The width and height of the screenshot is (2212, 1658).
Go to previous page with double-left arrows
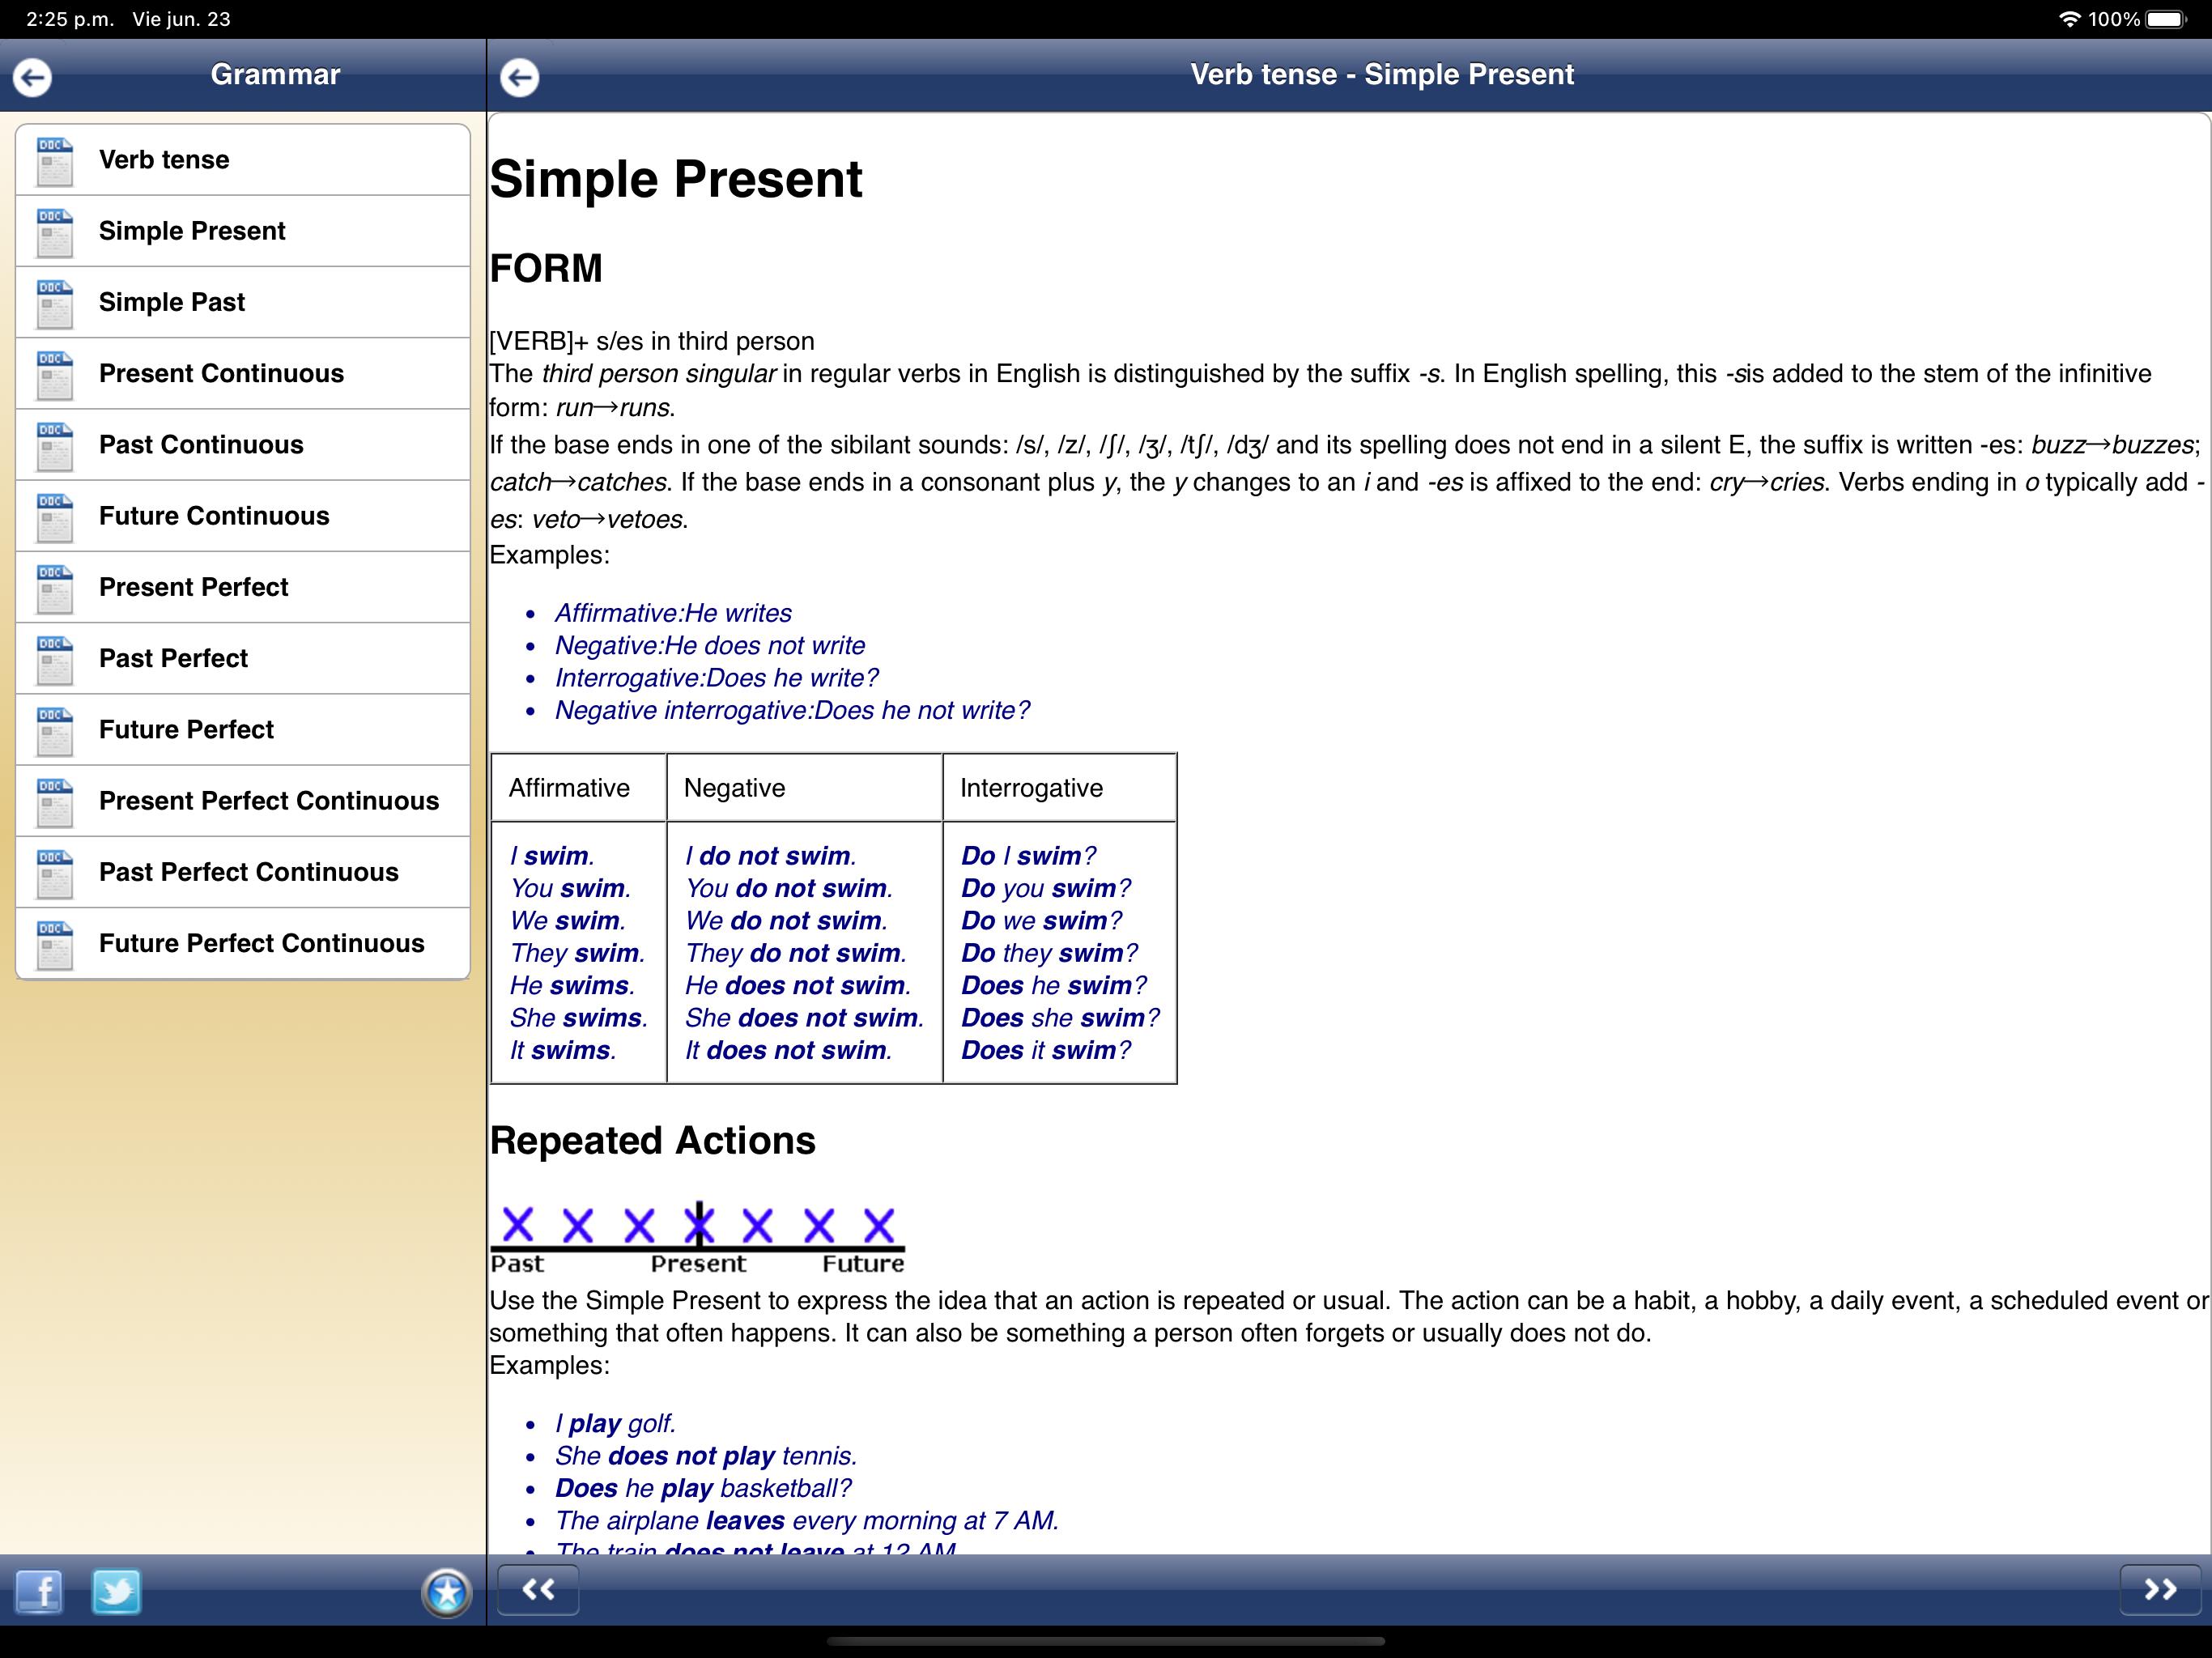pyautogui.click(x=538, y=1589)
